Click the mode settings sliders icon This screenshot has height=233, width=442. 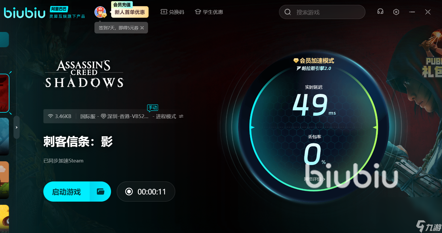181,116
